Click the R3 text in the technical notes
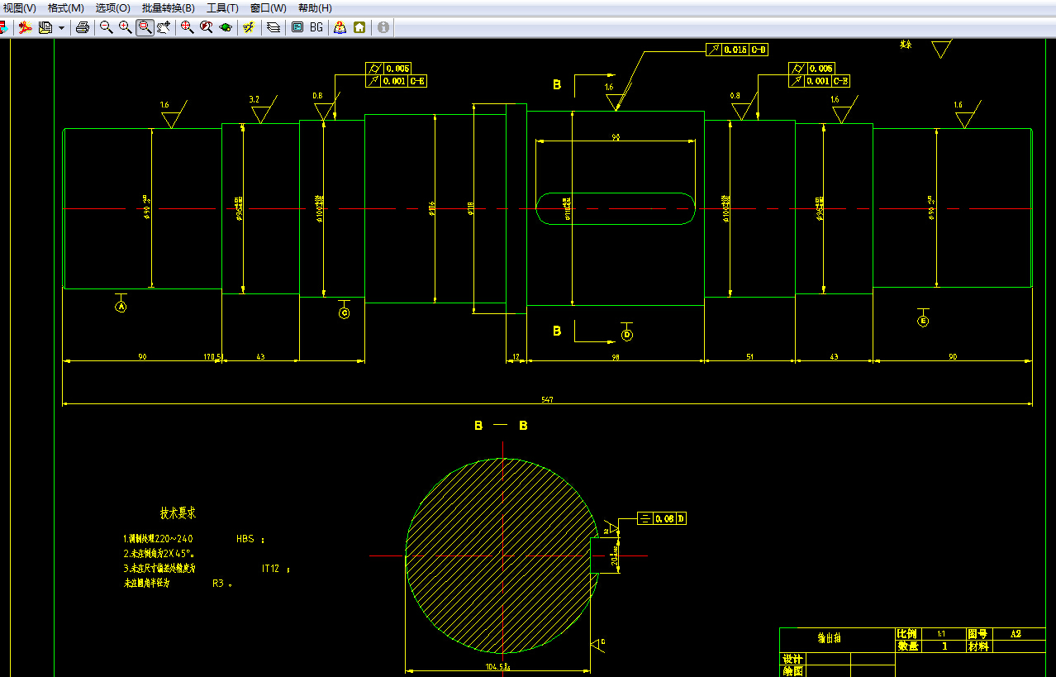Viewport: 1056px width, 677px height. pyautogui.click(x=218, y=583)
